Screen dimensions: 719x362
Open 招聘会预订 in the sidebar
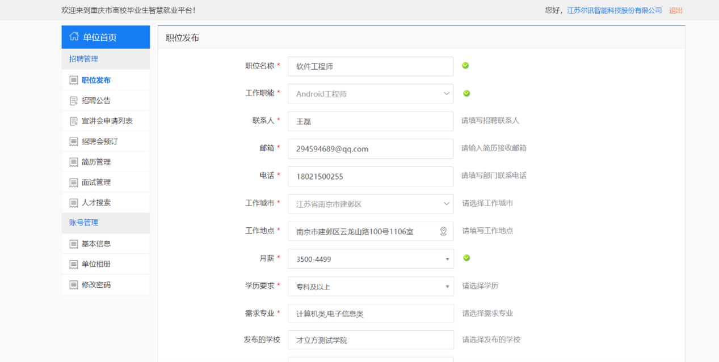[x=99, y=142]
